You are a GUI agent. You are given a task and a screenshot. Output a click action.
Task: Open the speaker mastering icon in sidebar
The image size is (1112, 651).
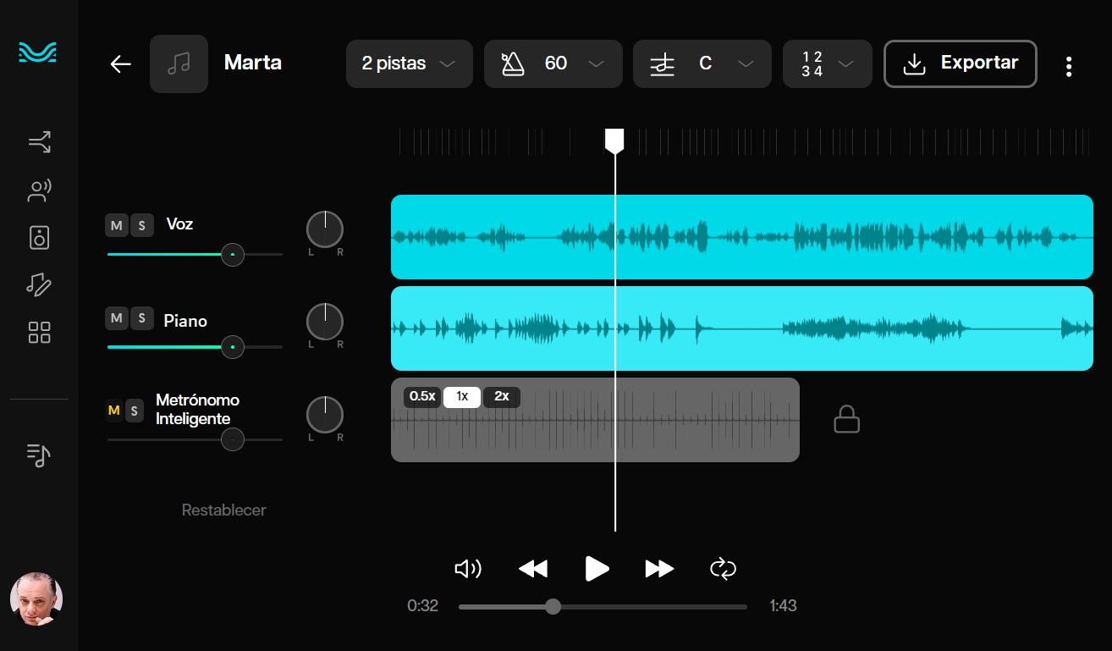(x=40, y=238)
